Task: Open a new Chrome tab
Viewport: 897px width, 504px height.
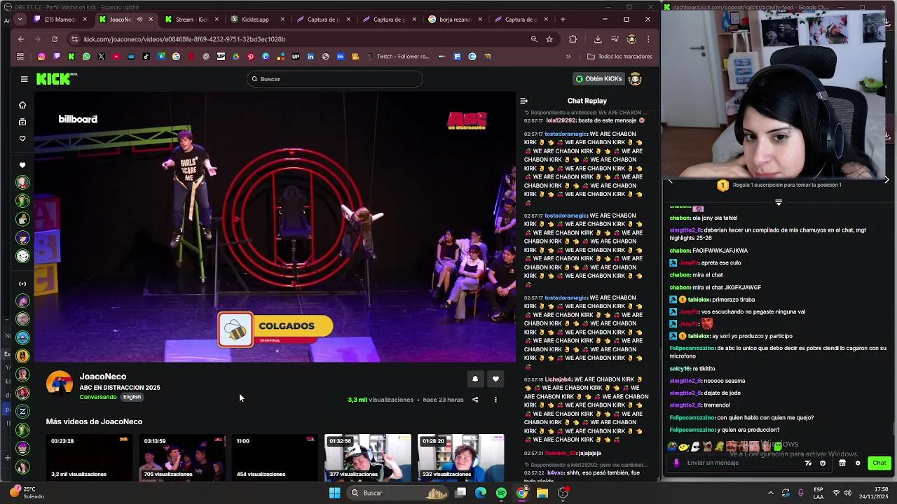Action: click(563, 20)
